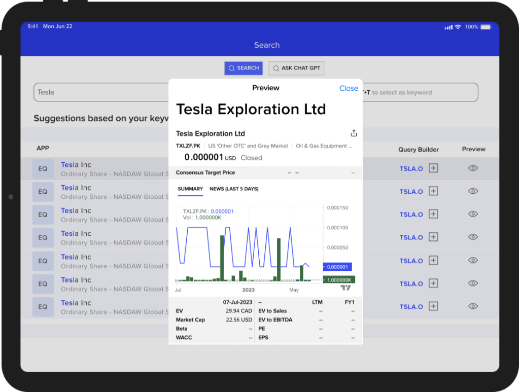Tap the share icon beside Tesla Exploration Ltd
Screen dimensions: 519x392
(354, 133)
